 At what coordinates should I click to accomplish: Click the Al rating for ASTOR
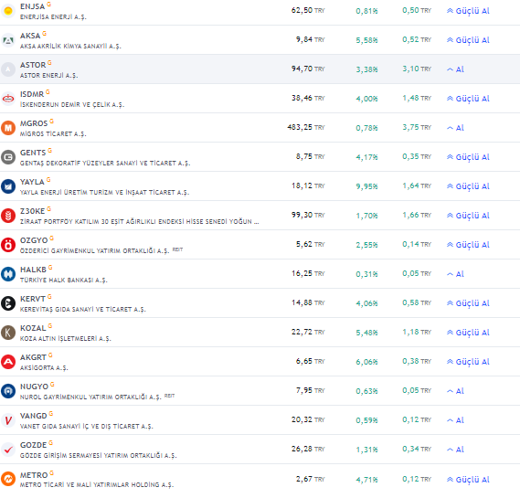[455, 69]
